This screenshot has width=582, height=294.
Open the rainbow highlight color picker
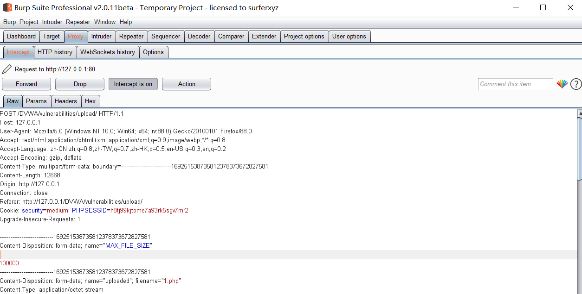(x=562, y=84)
